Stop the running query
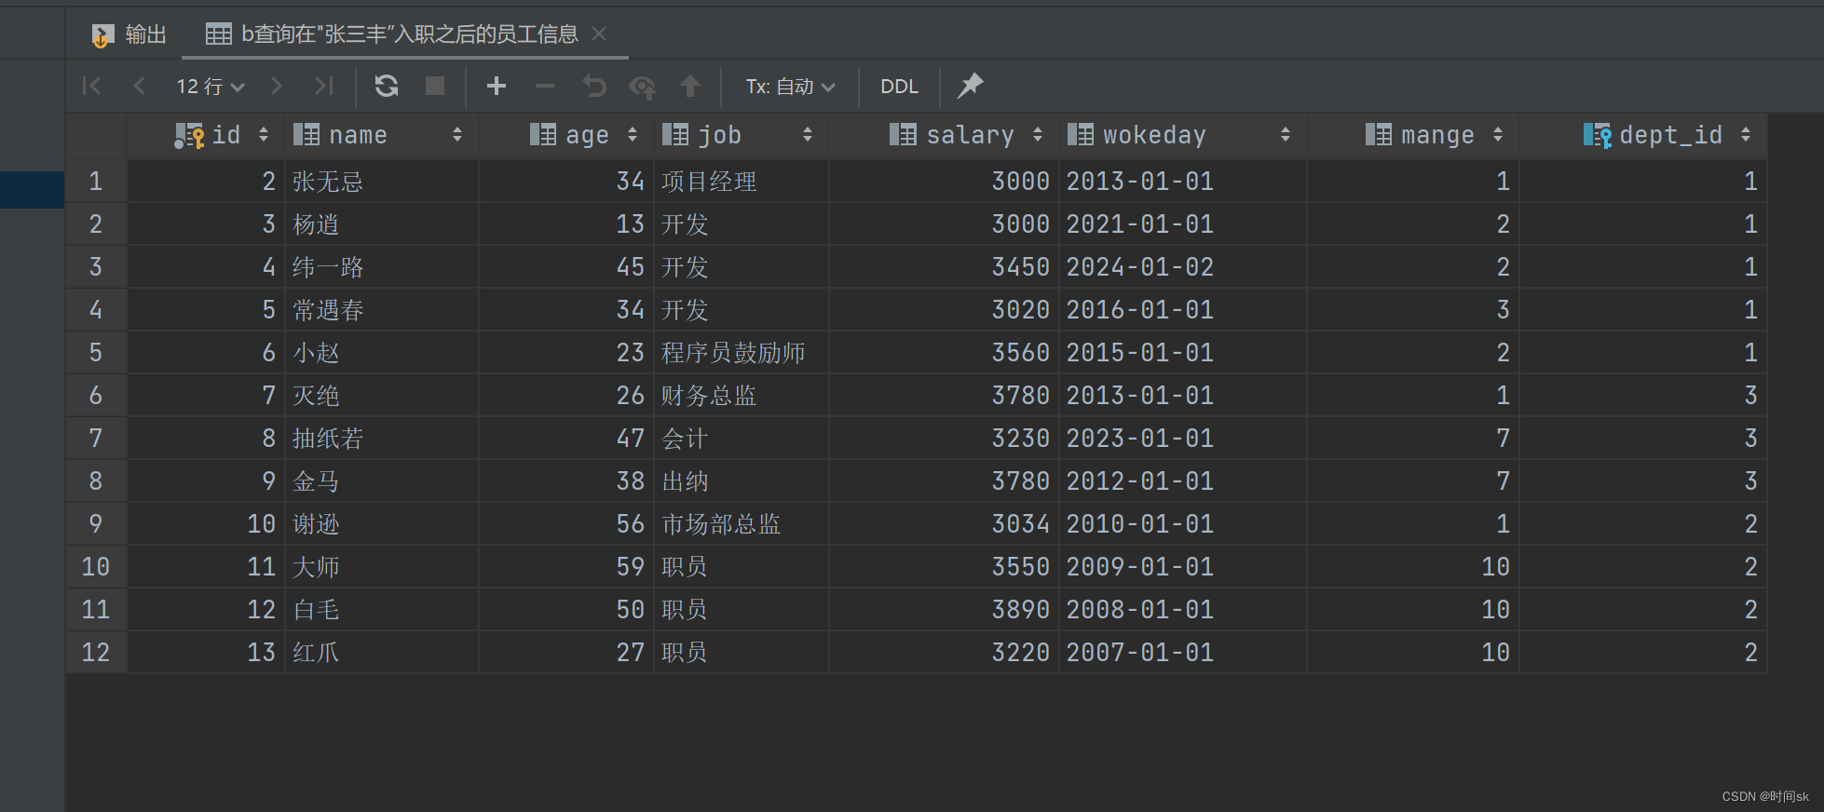Image resolution: width=1824 pixels, height=812 pixels. (x=435, y=87)
